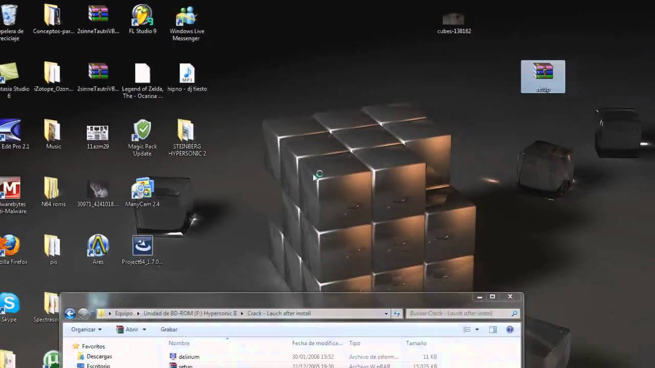Open Explorer's Help question mark icon
This screenshot has width=655, height=368.
[x=510, y=330]
